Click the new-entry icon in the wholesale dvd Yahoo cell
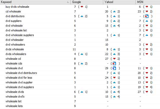Image resolution: width=160 pixels, height=109 pixels. (114, 68)
